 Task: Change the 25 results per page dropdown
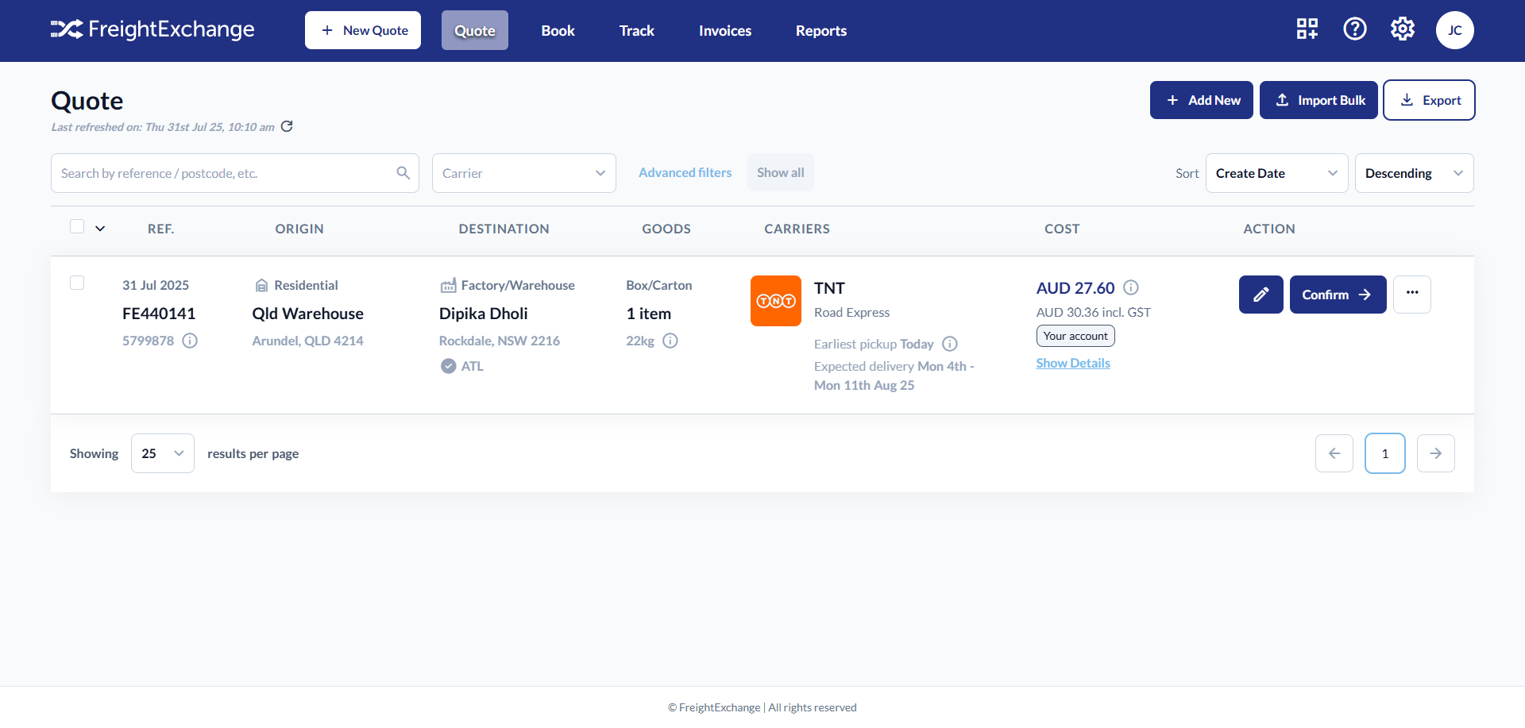(x=163, y=453)
